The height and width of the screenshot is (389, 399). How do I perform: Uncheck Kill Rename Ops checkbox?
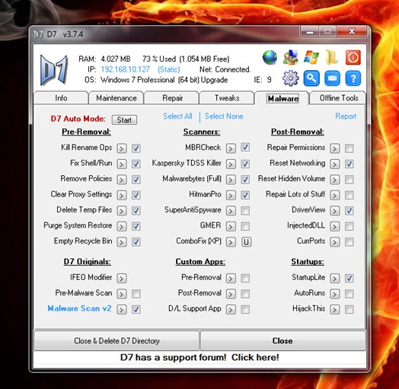pos(136,148)
